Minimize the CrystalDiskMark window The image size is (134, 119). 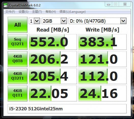click(109, 4)
